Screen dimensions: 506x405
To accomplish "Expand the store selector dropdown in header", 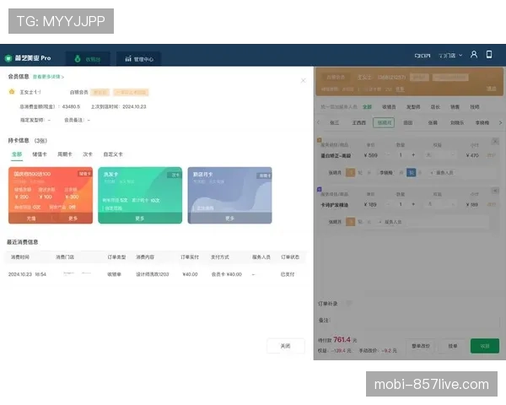I will [x=450, y=56].
